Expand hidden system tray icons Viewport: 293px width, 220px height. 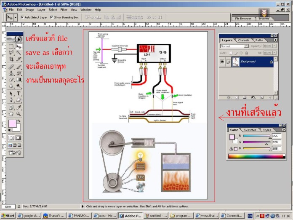click(258, 216)
